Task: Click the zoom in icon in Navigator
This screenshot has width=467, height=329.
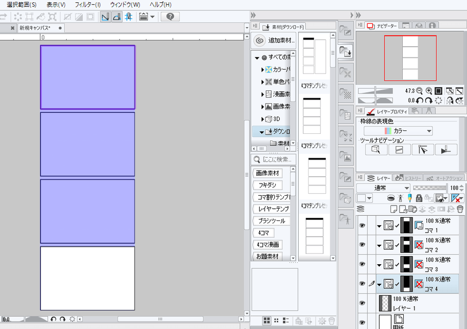Action: (429, 91)
